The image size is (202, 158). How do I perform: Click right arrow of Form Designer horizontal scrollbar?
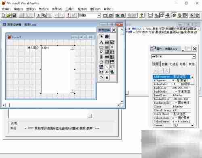[118, 105]
